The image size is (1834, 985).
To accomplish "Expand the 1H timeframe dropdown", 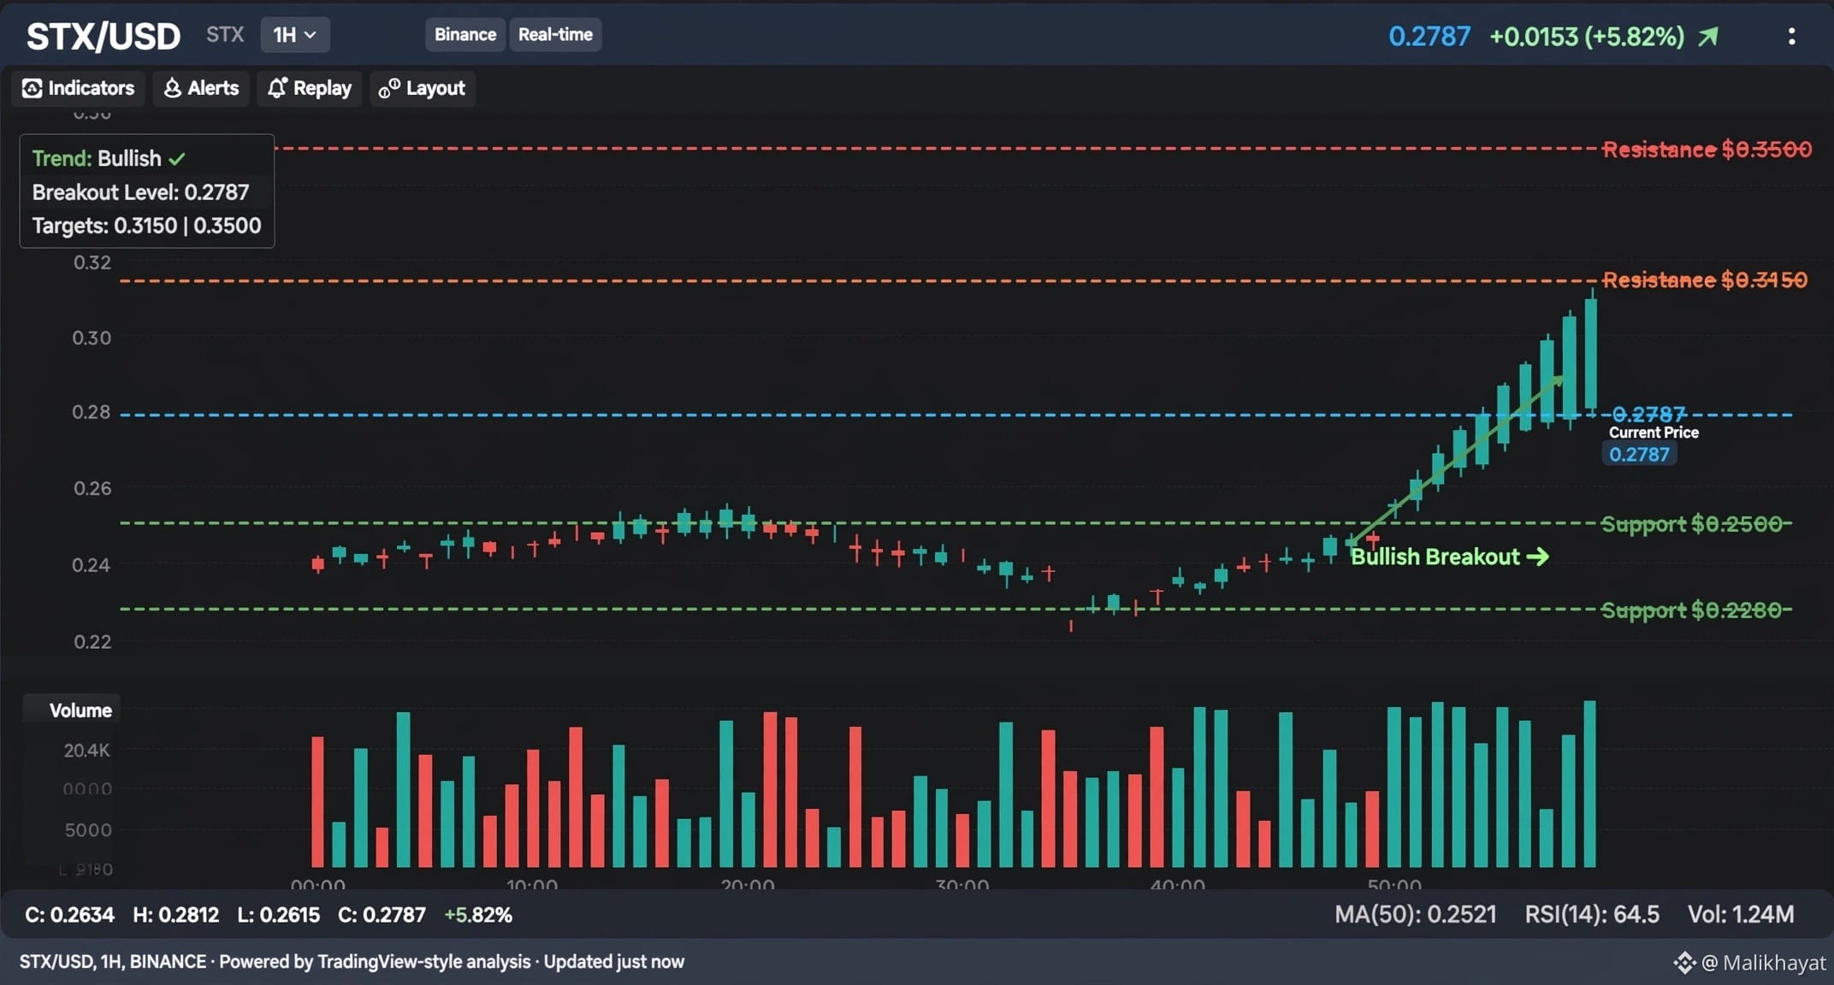I will coord(295,35).
